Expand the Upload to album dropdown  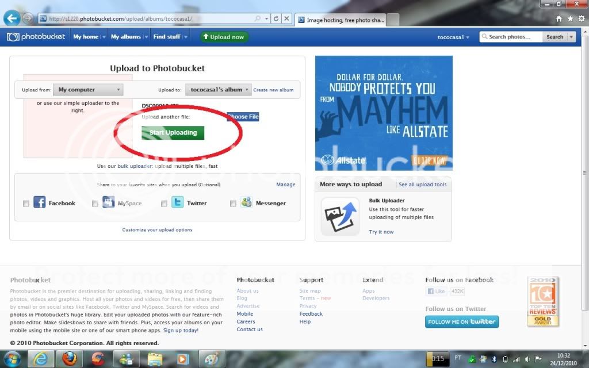(x=219, y=90)
